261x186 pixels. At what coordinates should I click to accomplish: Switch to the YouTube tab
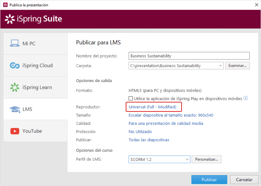35,131
